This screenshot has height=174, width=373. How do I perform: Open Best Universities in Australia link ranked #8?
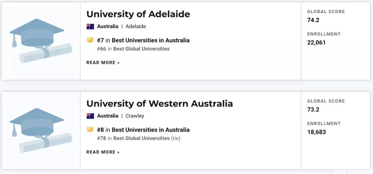click(x=151, y=130)
